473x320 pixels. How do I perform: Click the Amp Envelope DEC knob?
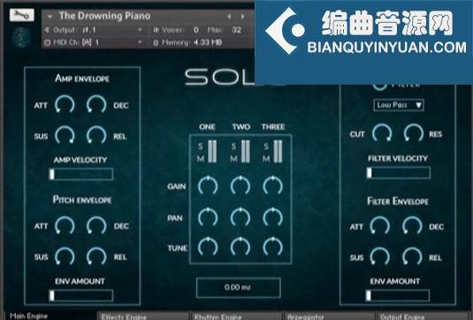[x=96, y=104]
